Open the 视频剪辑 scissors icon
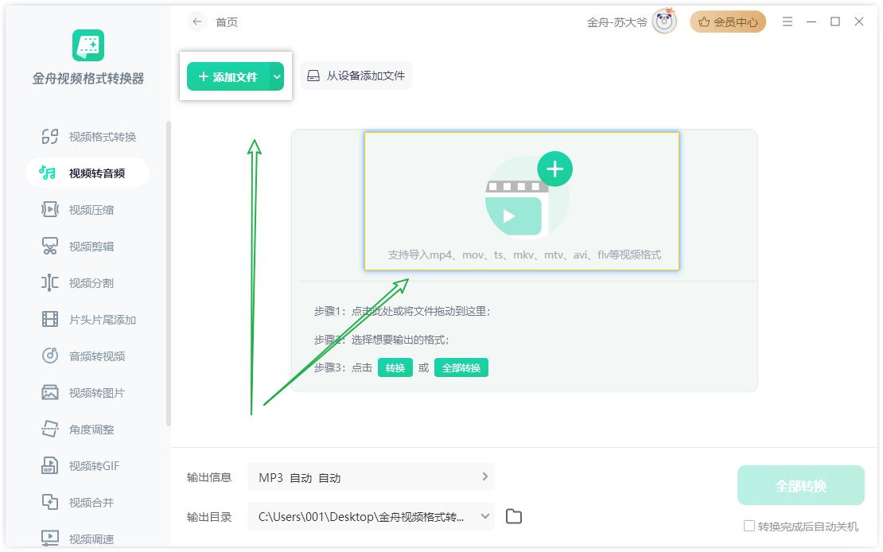 (x=50, y=247)
